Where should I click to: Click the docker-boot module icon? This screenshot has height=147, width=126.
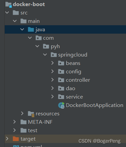(9, 5)
